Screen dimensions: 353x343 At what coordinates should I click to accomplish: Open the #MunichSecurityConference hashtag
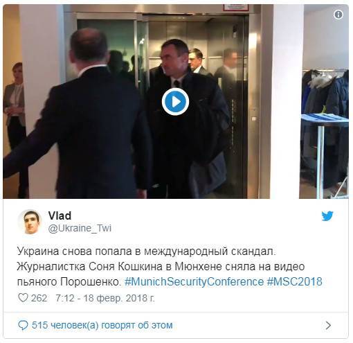[194, 282]
